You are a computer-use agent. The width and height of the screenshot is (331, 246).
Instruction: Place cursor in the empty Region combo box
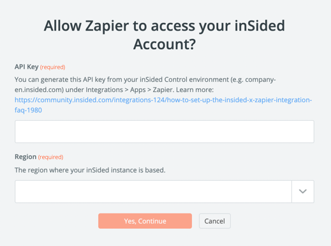(x=153, y=192)
